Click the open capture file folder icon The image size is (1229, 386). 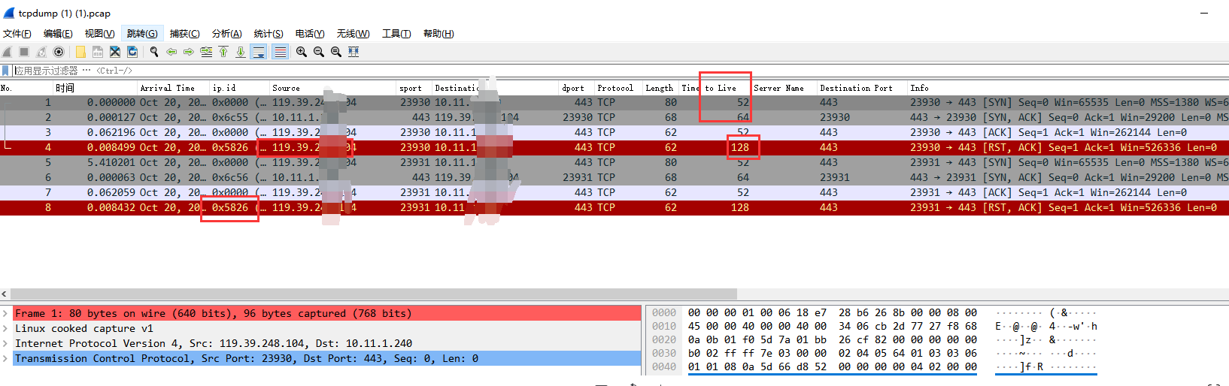(80, 52)
